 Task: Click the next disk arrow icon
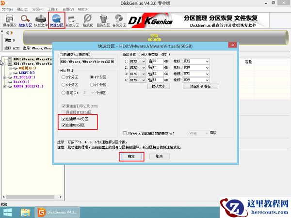(x=12, y=33)
